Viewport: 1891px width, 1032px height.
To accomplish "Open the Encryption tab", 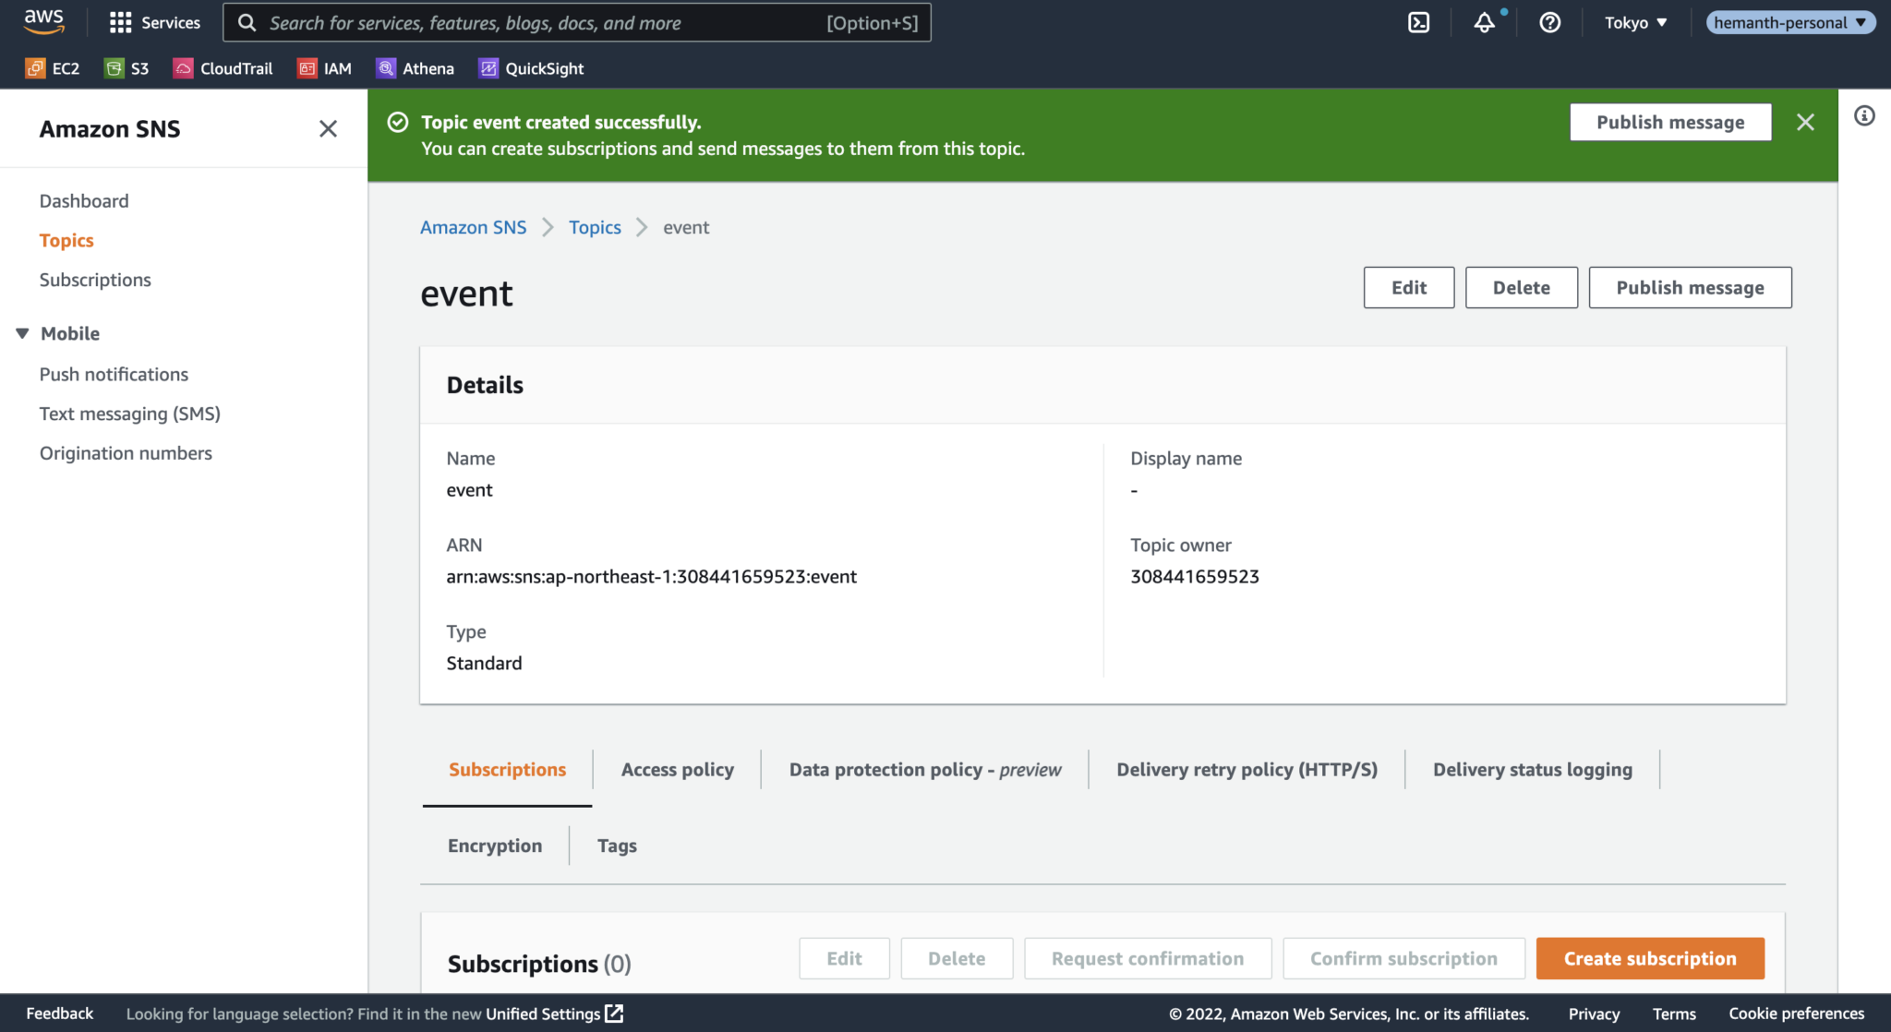I will click(495, 845).
